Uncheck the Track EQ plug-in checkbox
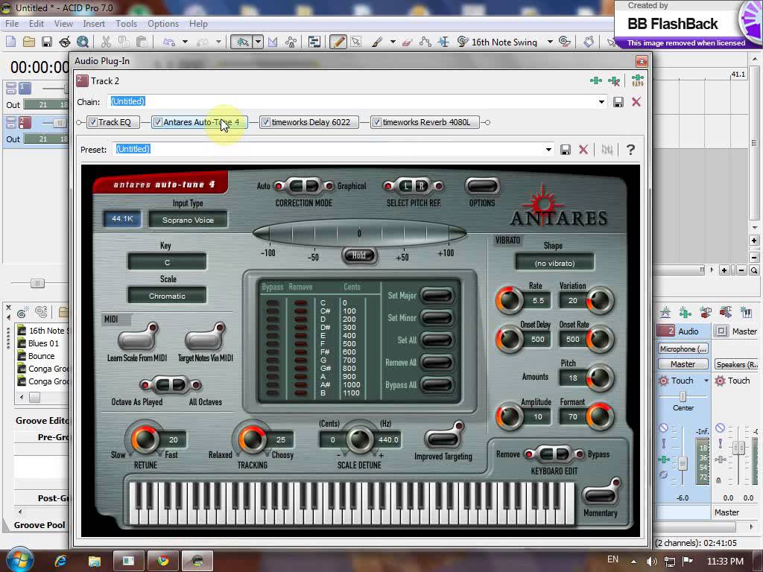 (93, 122)
